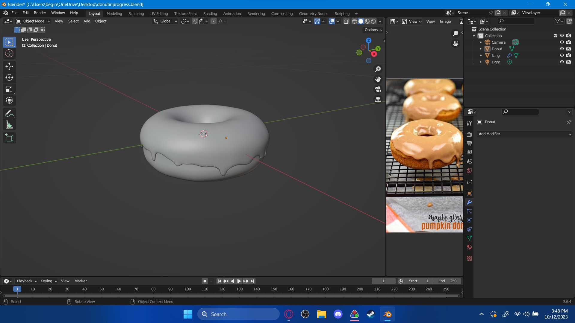Open the Add Modifier dropdown
Screen dimensions: 575x323
[x=524, y=134]
